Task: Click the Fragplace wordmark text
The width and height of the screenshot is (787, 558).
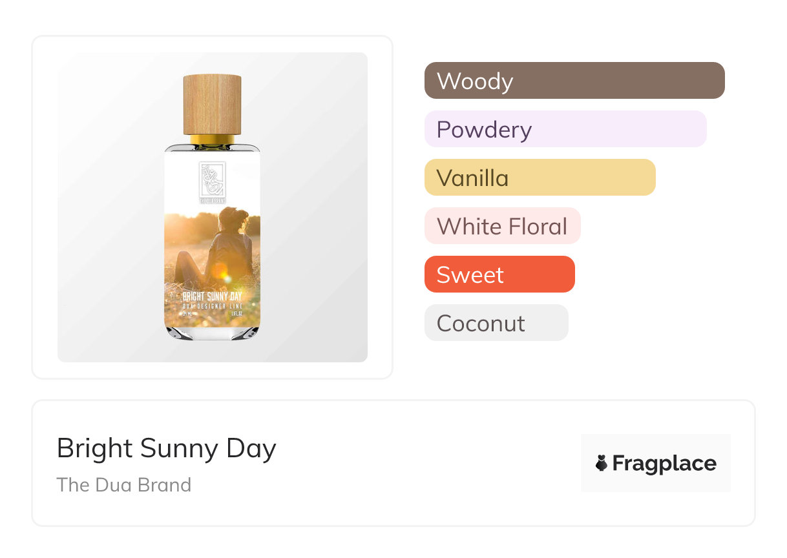Action: tap(664, 463)
